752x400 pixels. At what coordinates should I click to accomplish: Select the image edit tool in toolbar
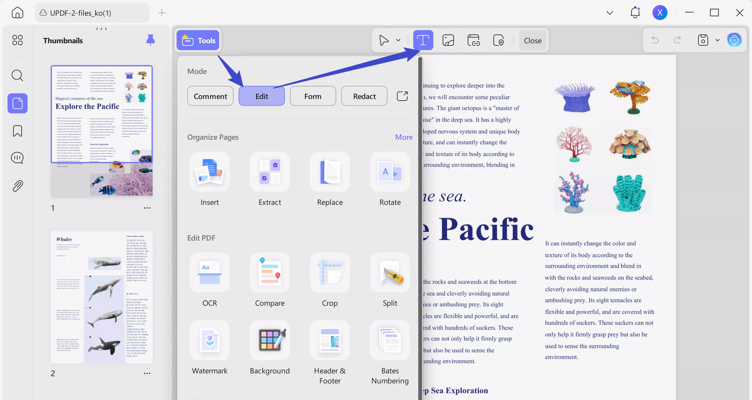click(x=448, y=40)
